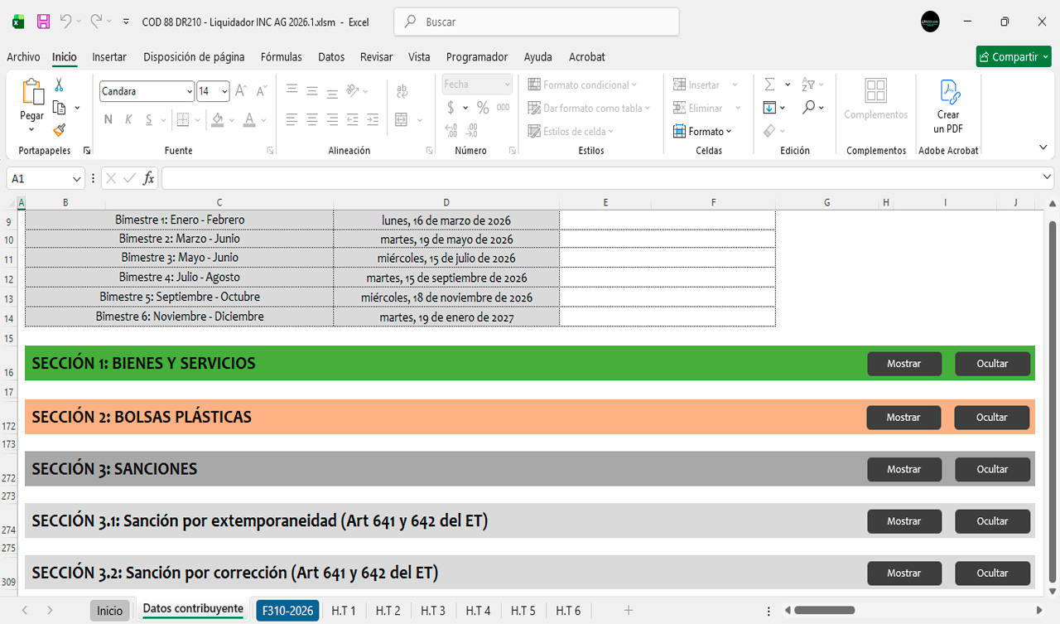Click the font color red A swatch
Viewport: 1060px width, 624px height.
point(249,119)
